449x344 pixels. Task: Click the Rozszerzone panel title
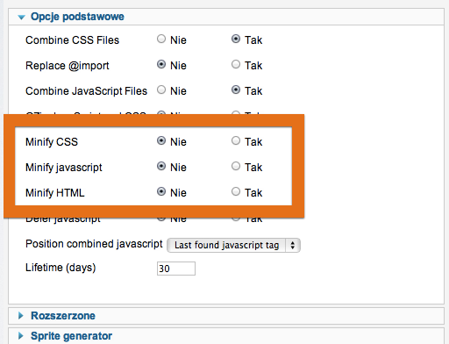click(63, 316)
